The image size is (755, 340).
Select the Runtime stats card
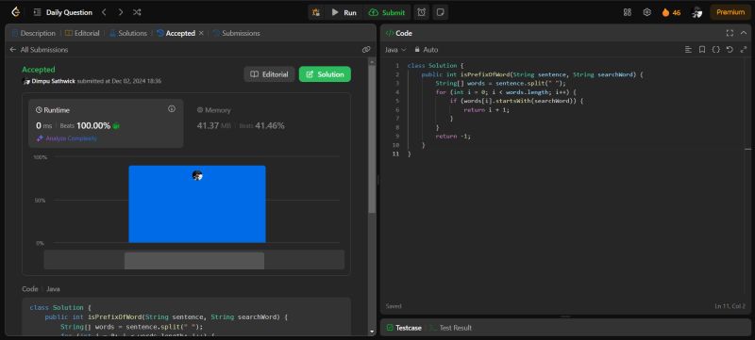(x=106, y=123)
